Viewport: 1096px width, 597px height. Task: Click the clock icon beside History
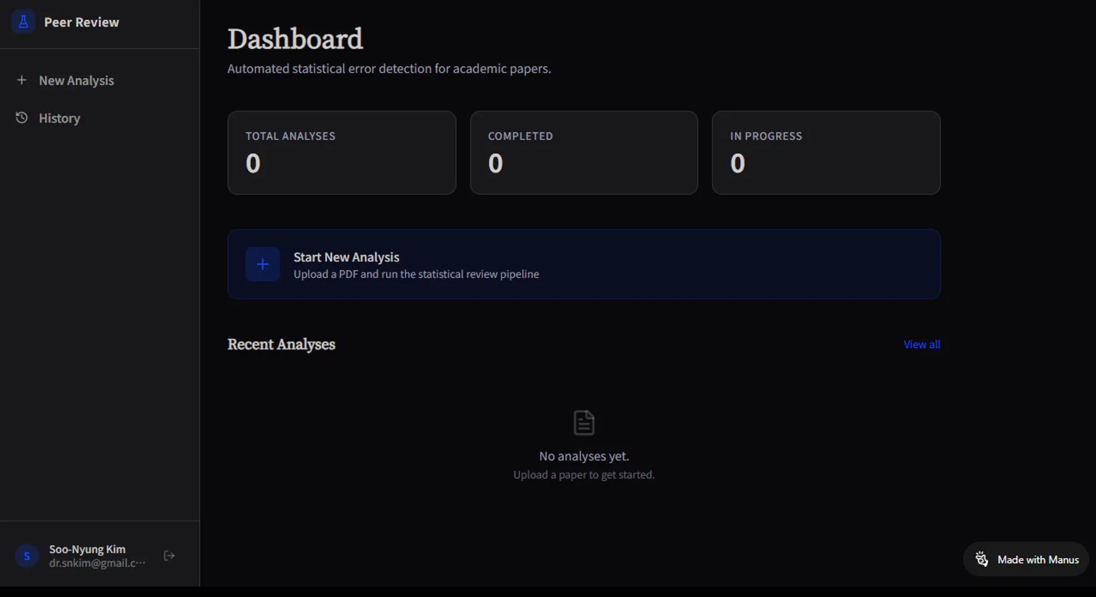22,117
